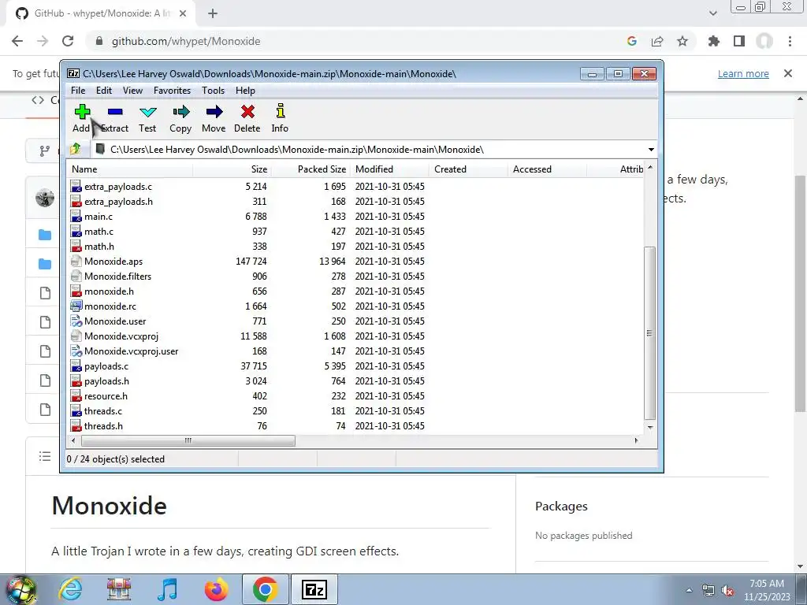
Task: Sort by the Name column header
Action: coord(130,169)
